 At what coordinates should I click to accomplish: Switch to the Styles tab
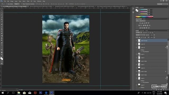(144, 19)
